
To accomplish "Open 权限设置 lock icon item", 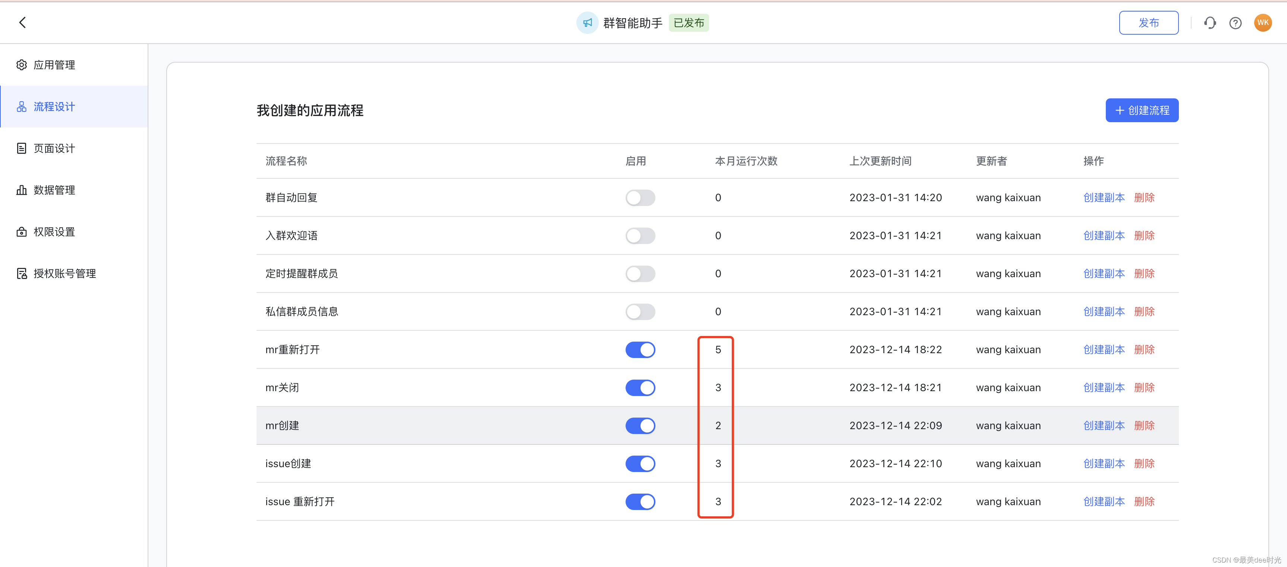I will (54, 232).
